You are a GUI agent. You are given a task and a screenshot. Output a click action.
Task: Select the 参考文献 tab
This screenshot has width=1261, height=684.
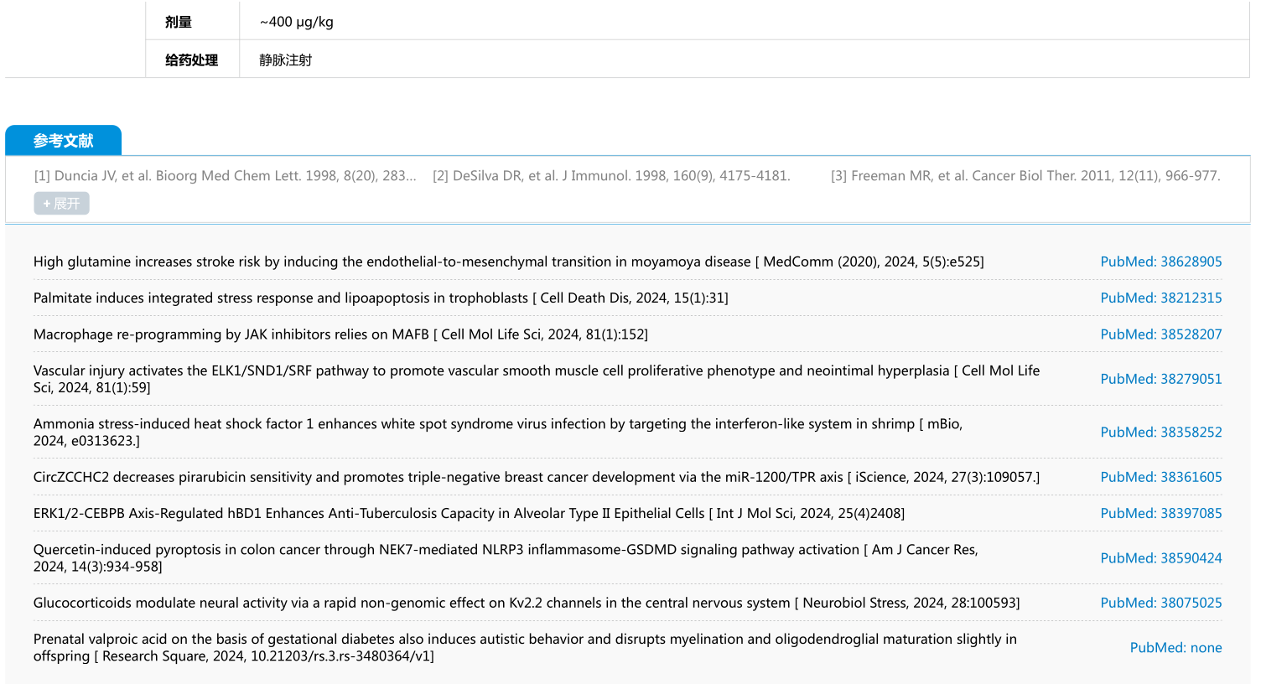click(x=63, y=140)
